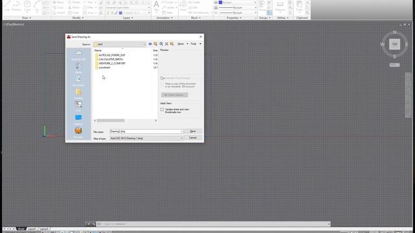Open the Files of type dropdown

(182, 138)
